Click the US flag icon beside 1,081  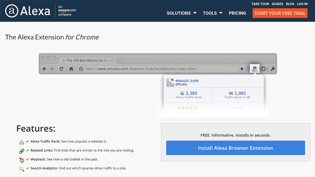tap(231, 93)
